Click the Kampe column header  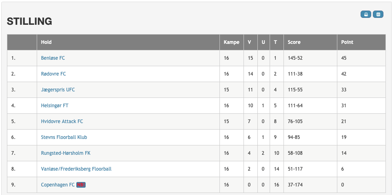(232, 42)
